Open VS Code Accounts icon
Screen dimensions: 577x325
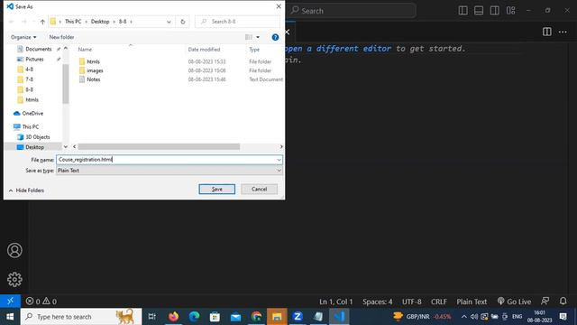tap(14, 250)
